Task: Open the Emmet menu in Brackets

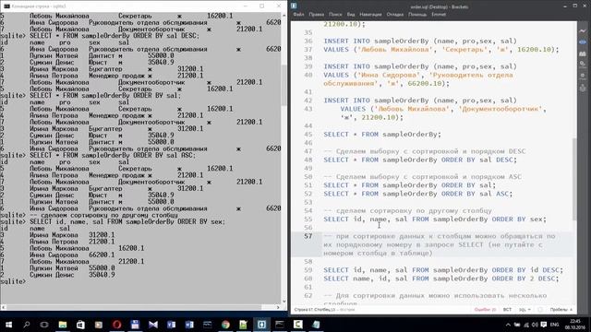Action: click(439, 15)
